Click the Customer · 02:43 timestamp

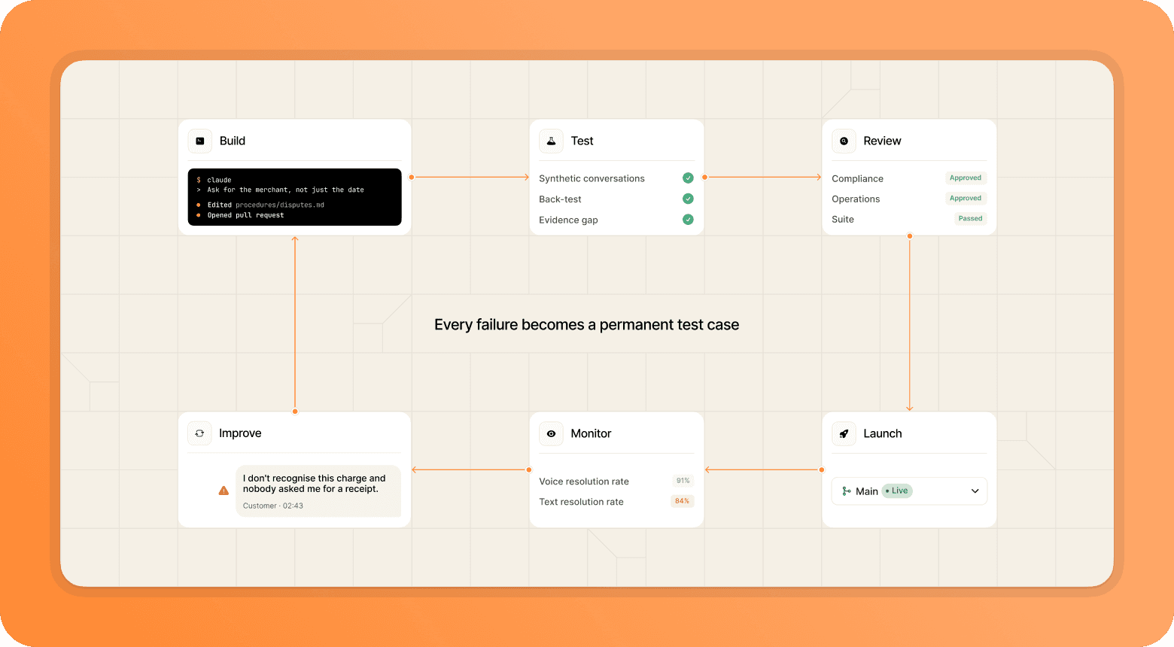click(273, 506)
